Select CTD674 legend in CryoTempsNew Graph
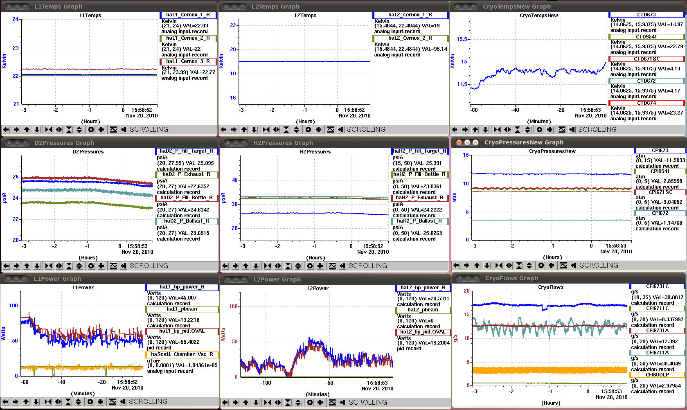The width and height of the screenshot is (687, 410). (x=646, y=103)
